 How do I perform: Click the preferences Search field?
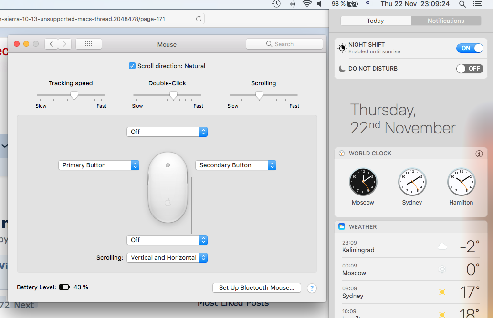click(x=284, y=44)
